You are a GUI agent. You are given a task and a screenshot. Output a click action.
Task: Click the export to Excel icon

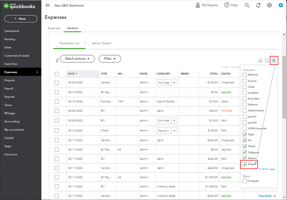(267, 60)
